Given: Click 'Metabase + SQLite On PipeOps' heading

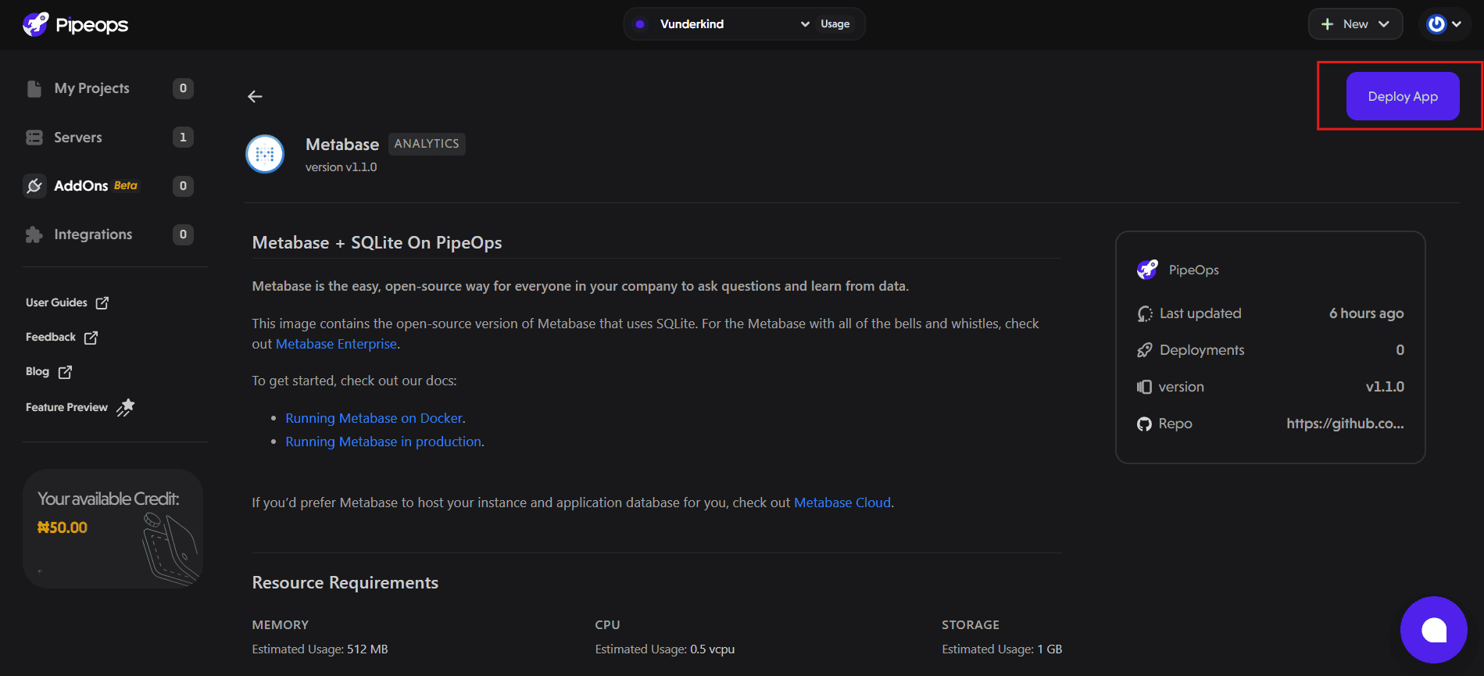Looking at the screenshot, I should (377, 243).
